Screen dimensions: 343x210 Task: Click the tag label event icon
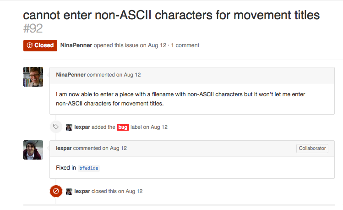[56, 127]
